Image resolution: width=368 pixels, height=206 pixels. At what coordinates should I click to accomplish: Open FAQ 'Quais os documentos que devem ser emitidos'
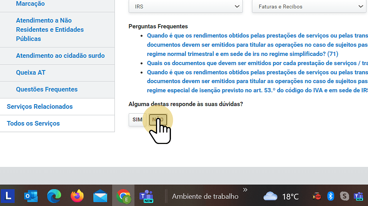(x=257, y=63)
